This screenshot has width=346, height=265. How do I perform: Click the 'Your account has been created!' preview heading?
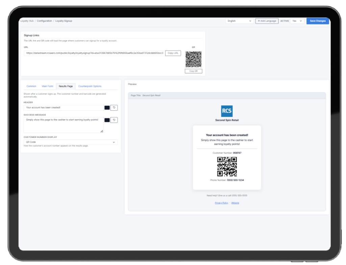(227, 135)
